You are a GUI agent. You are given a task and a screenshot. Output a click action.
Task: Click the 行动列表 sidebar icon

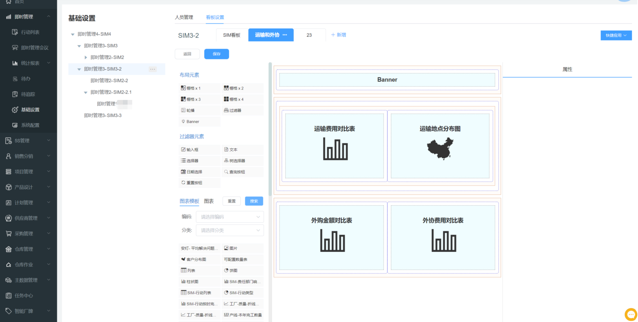[x=15, y=32]
